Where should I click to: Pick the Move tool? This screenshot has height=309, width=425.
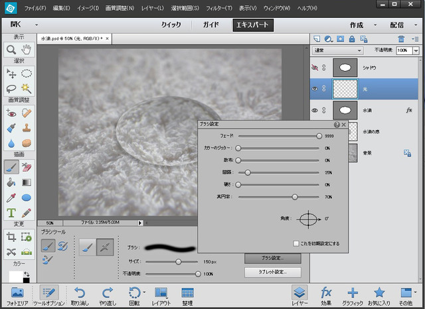pos(11,73)
